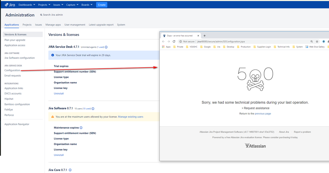Open the Develop bookmarks folder
The image size is (329, 173).
(229, 47)
